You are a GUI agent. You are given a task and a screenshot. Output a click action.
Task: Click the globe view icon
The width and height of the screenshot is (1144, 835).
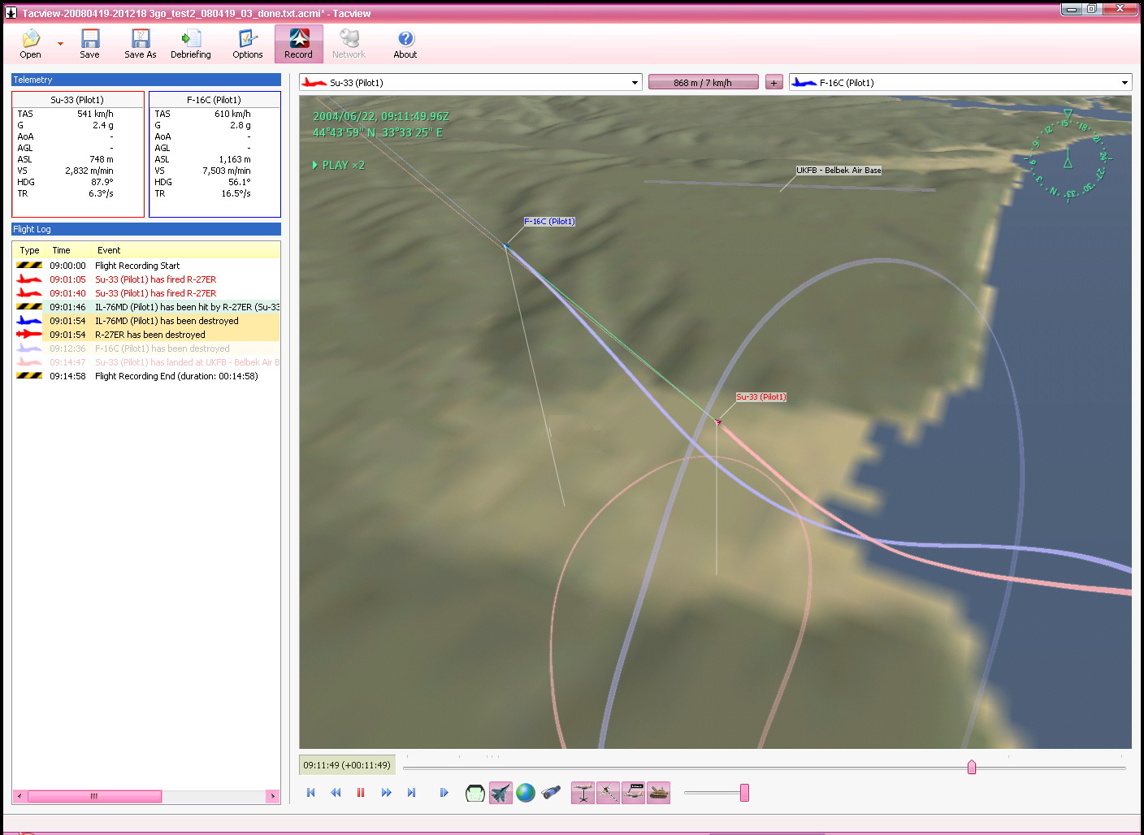[x=526, y=793]
